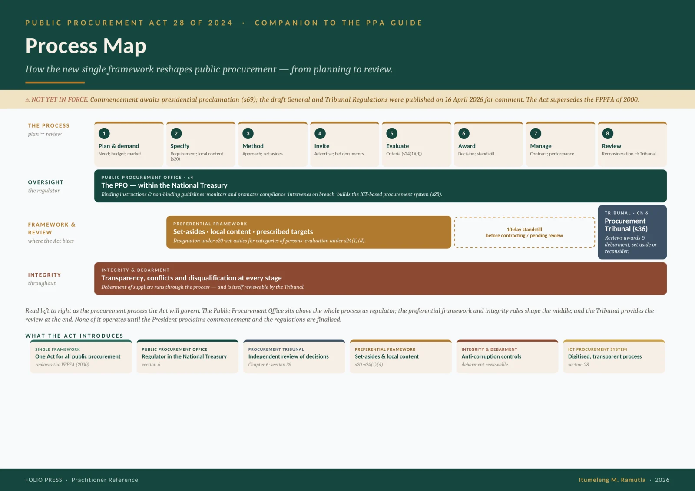The width and height of the screenshot is (695, 491).
Task: Click 'Digitised, transparent process' card text
Action: pos(605,356)
